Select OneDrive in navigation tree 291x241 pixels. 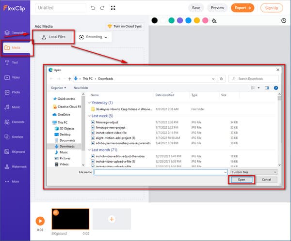click(x=62, y=115)
